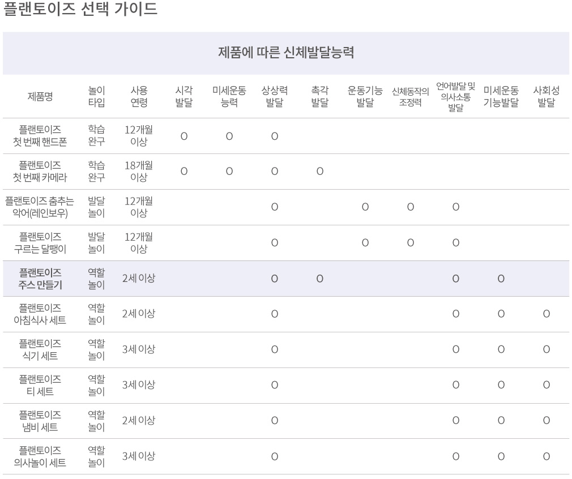Viewport: 572px width, 479px height.
Task: Click the '제품에 따른 신체발달능력' banner title
Action: [286, 53]
